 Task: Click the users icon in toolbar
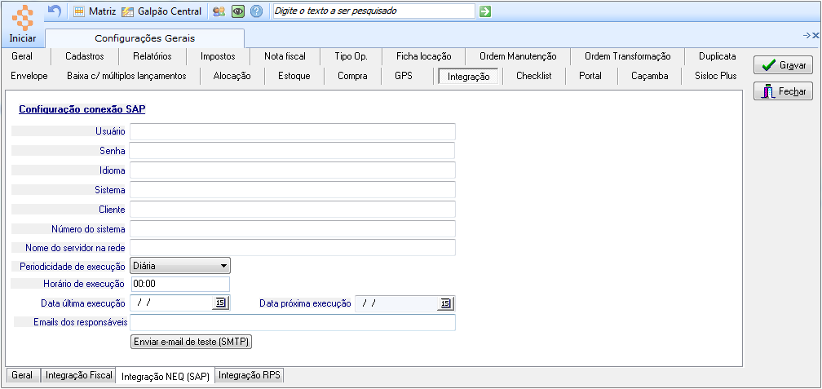pyautogui.click(x=219, y=11)
